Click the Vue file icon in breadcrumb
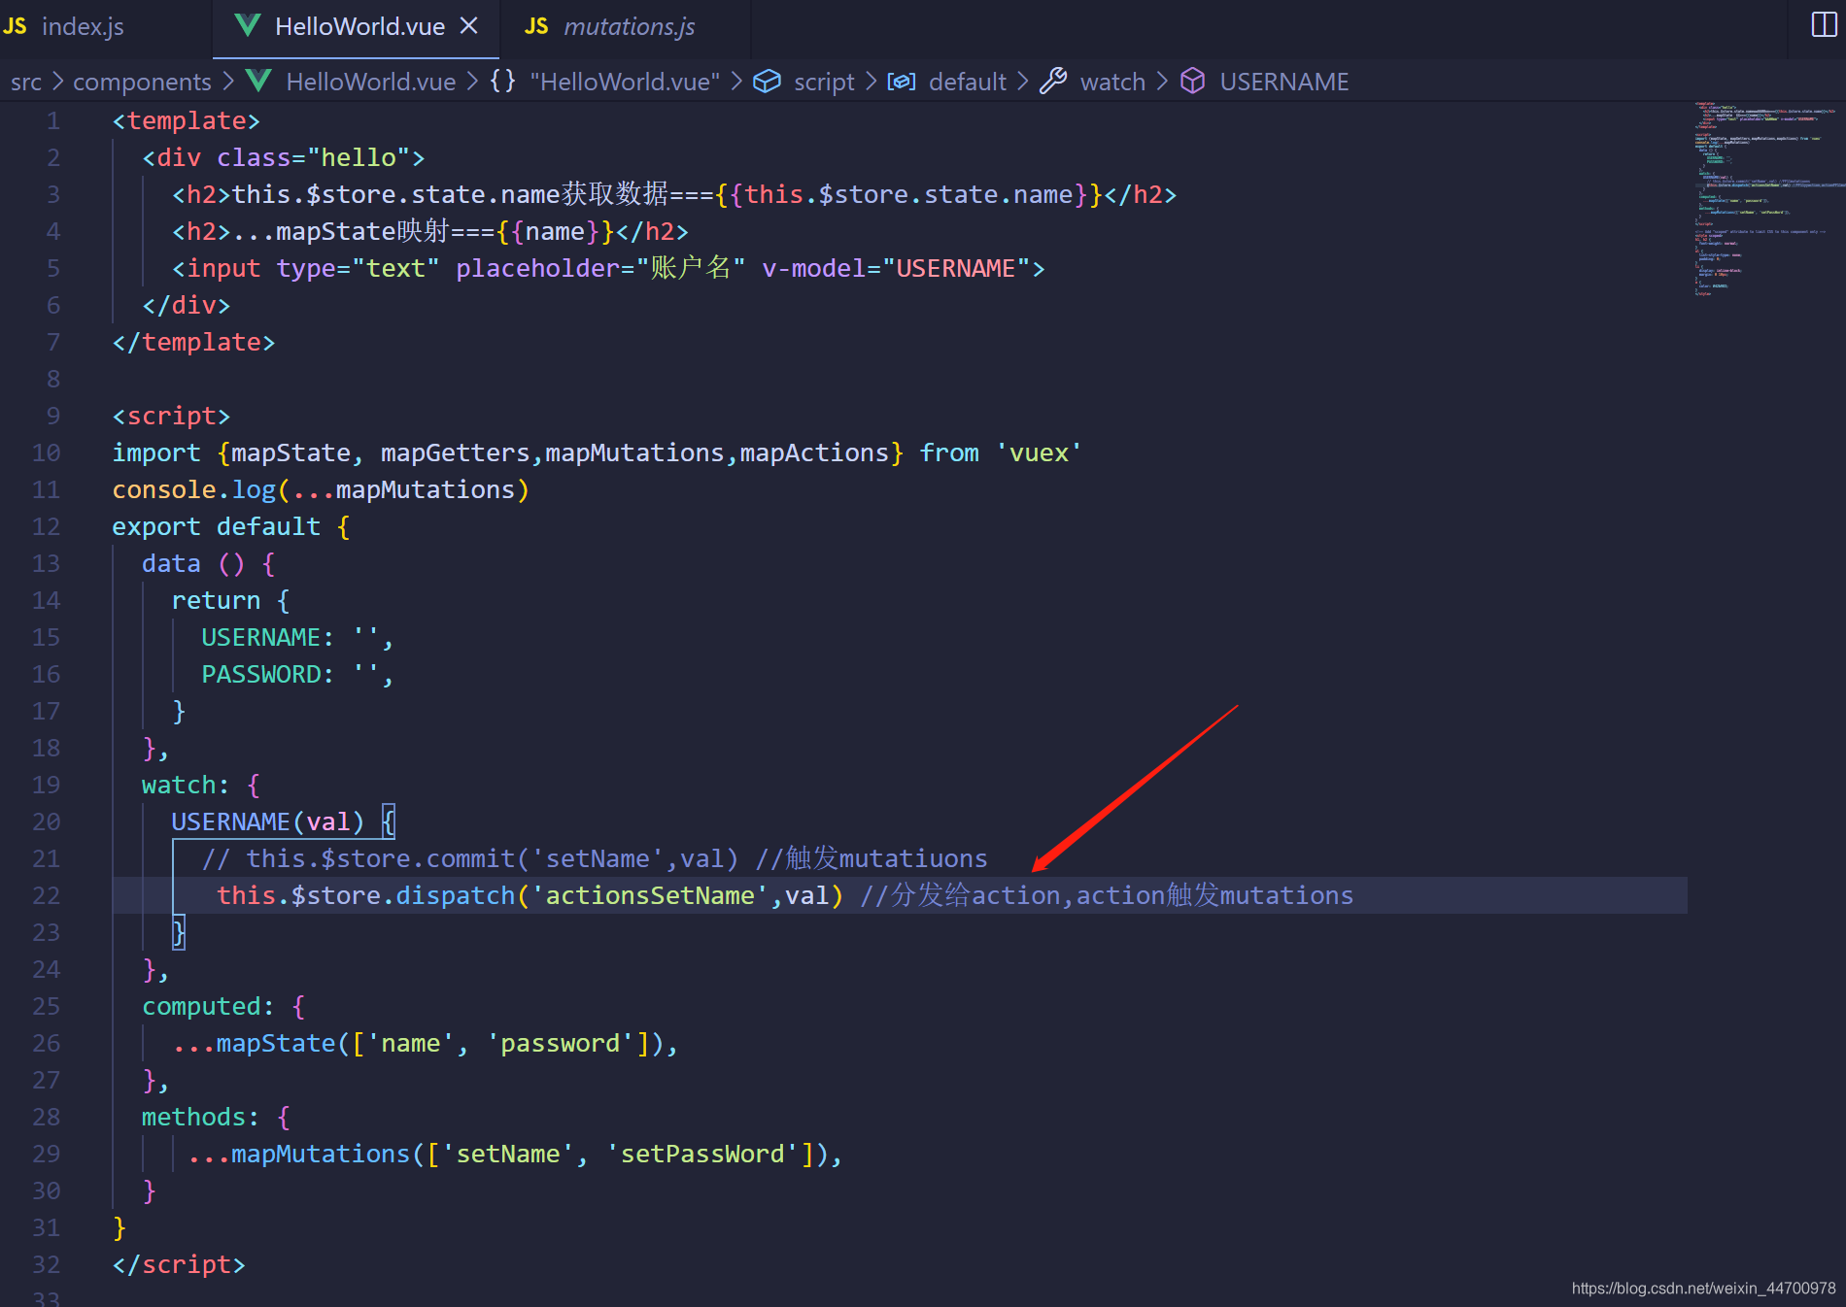The image size is (1846, 1307). tap(258, 81)
